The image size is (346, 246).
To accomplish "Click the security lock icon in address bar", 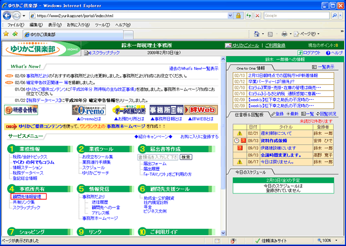I will coord(238,15).
